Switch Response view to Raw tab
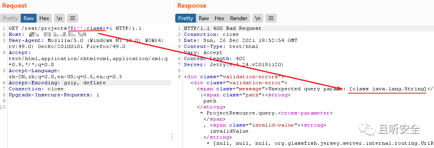The image size is (434, 148). (x=204, y=19)
